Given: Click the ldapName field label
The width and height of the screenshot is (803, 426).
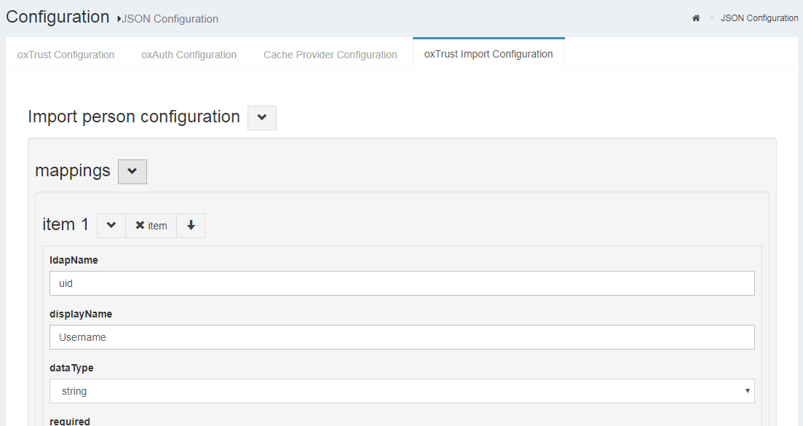Looking at the screenshot, I should [74, 260].
